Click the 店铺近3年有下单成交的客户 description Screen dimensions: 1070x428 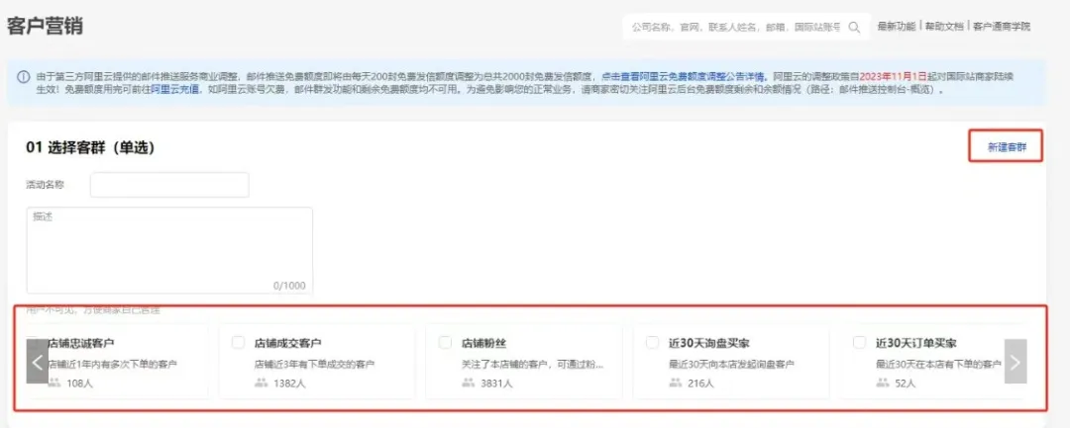click(314, 364)
